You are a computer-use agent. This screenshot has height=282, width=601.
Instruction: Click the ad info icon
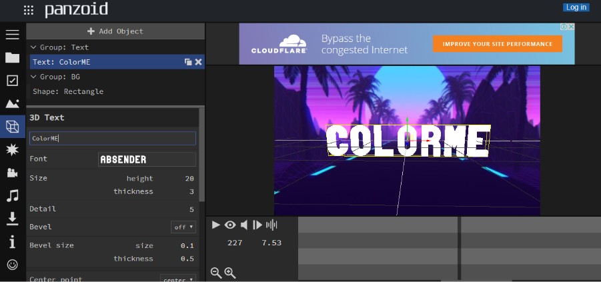pyautogui.click(x=564, y=27)
